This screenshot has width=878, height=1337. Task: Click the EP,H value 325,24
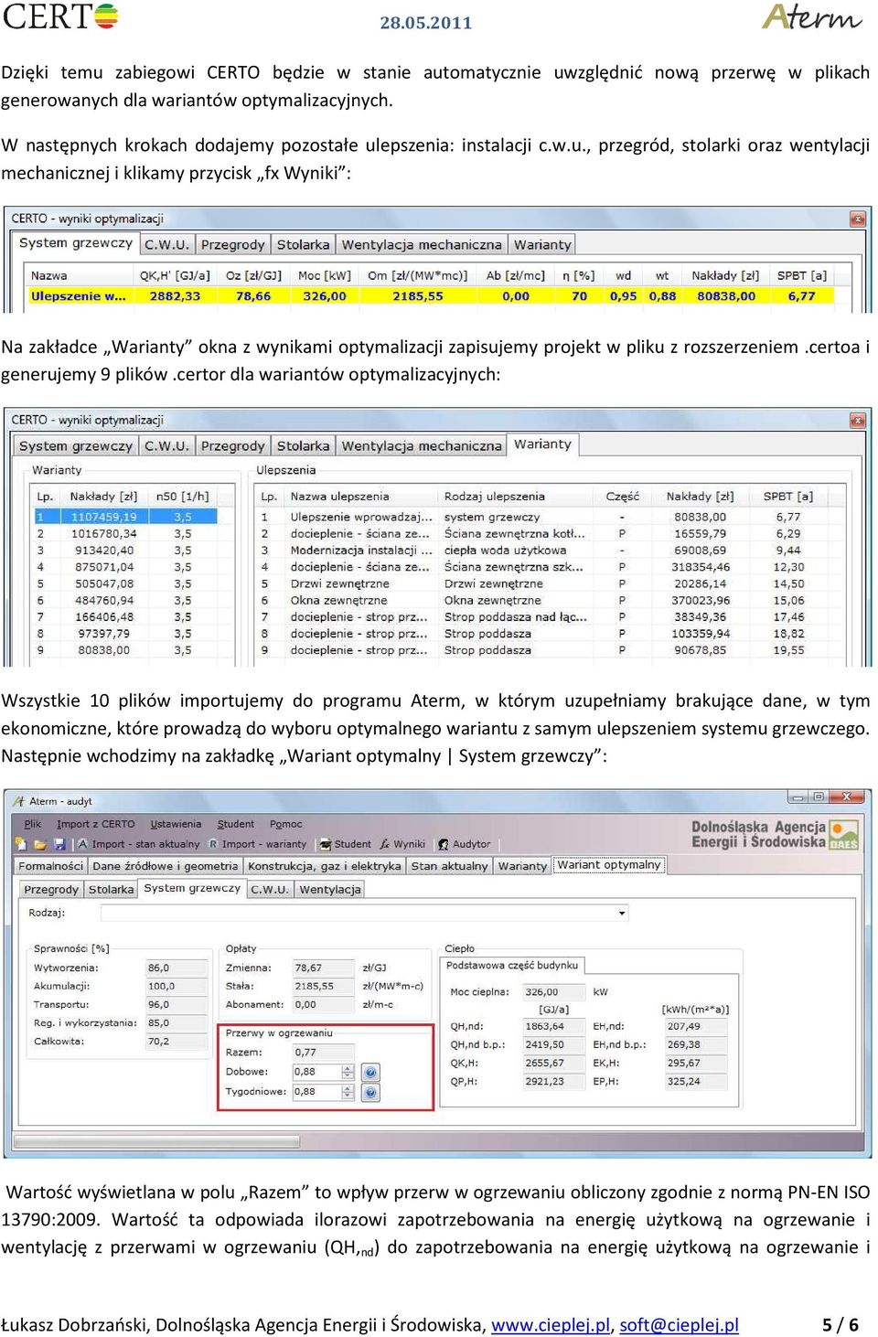(695, 1081)
